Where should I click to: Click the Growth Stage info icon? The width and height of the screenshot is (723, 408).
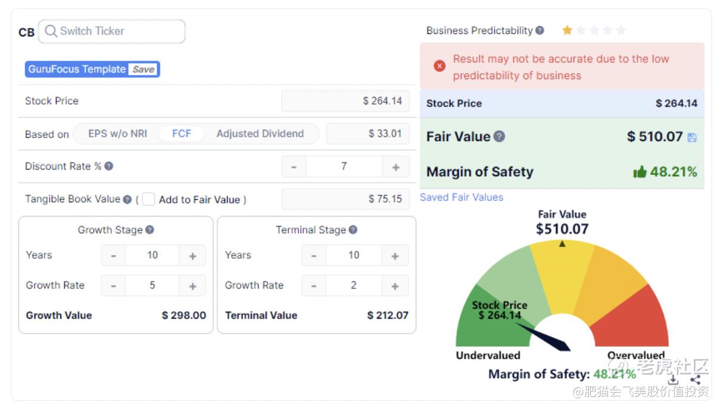(x=150, y=230)
